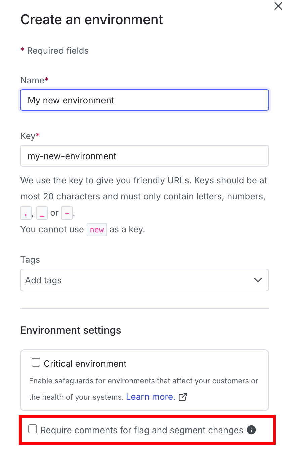Screen dimensions: 289x452
Task: Click the X icon to dismiss the dialog
Action: tap(278, 6)
